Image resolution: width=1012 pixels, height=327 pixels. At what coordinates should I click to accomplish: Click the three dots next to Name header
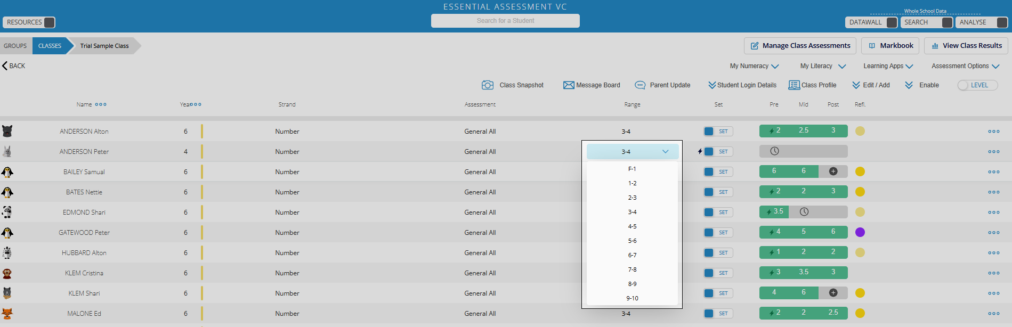[101, 104]
